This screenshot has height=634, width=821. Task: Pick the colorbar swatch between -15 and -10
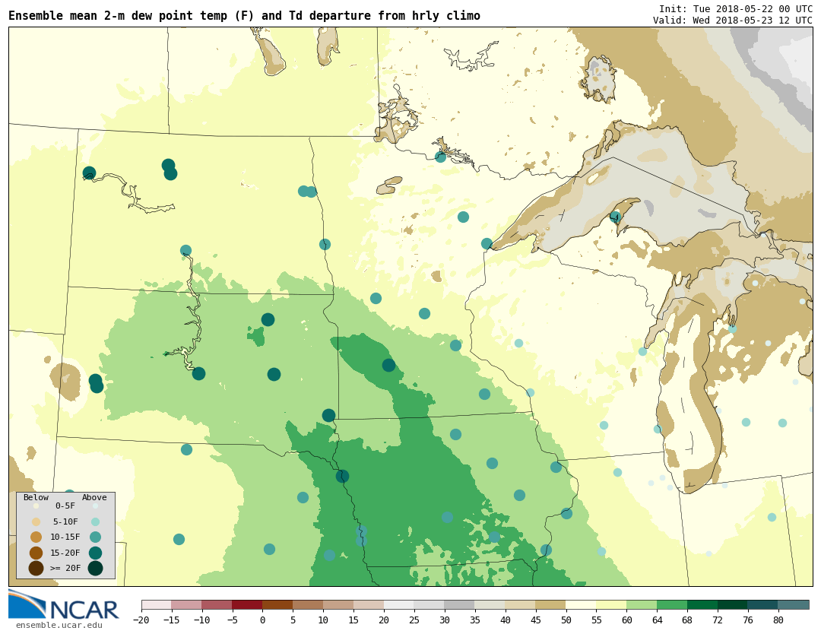187,605
